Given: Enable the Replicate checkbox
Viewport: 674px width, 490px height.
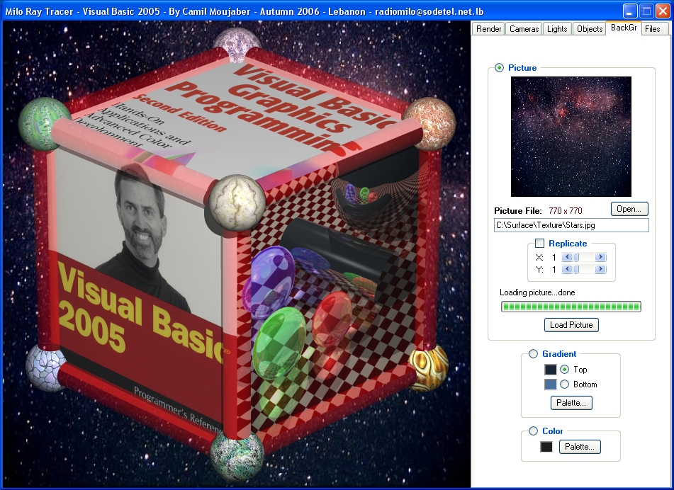Looking at the screenshot, I should pyautogui.click(x=540, y=244).
